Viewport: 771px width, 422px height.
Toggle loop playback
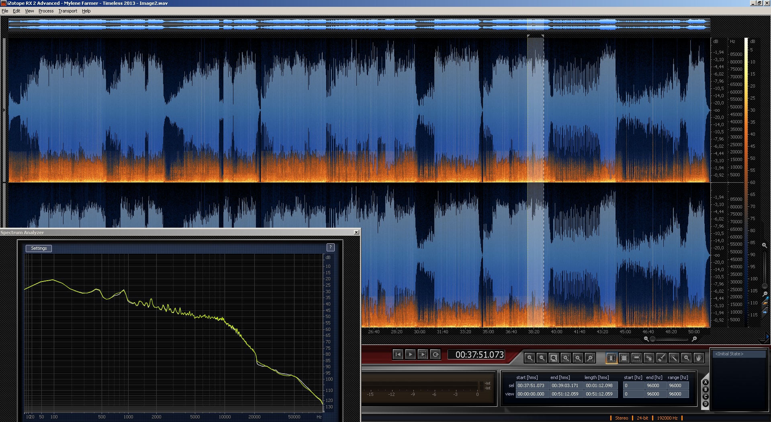435,354
